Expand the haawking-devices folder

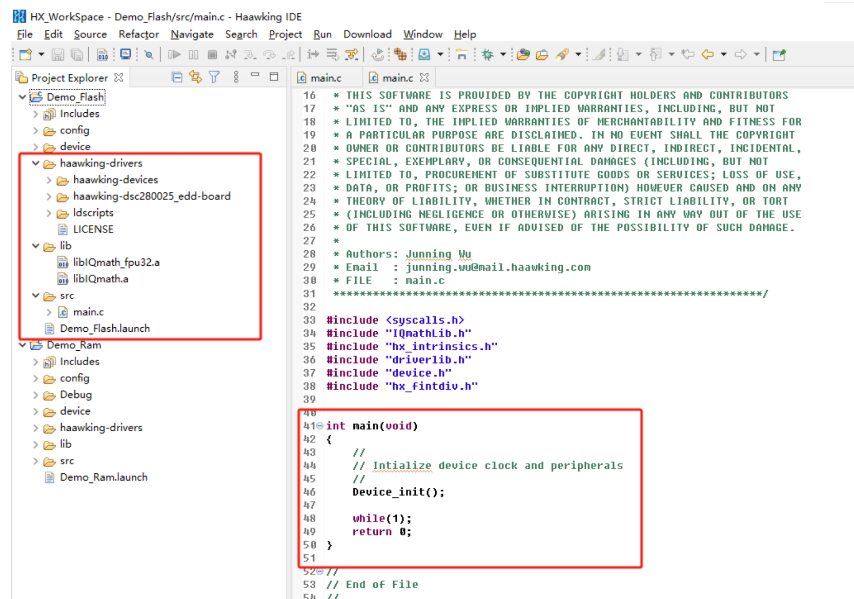49,180
